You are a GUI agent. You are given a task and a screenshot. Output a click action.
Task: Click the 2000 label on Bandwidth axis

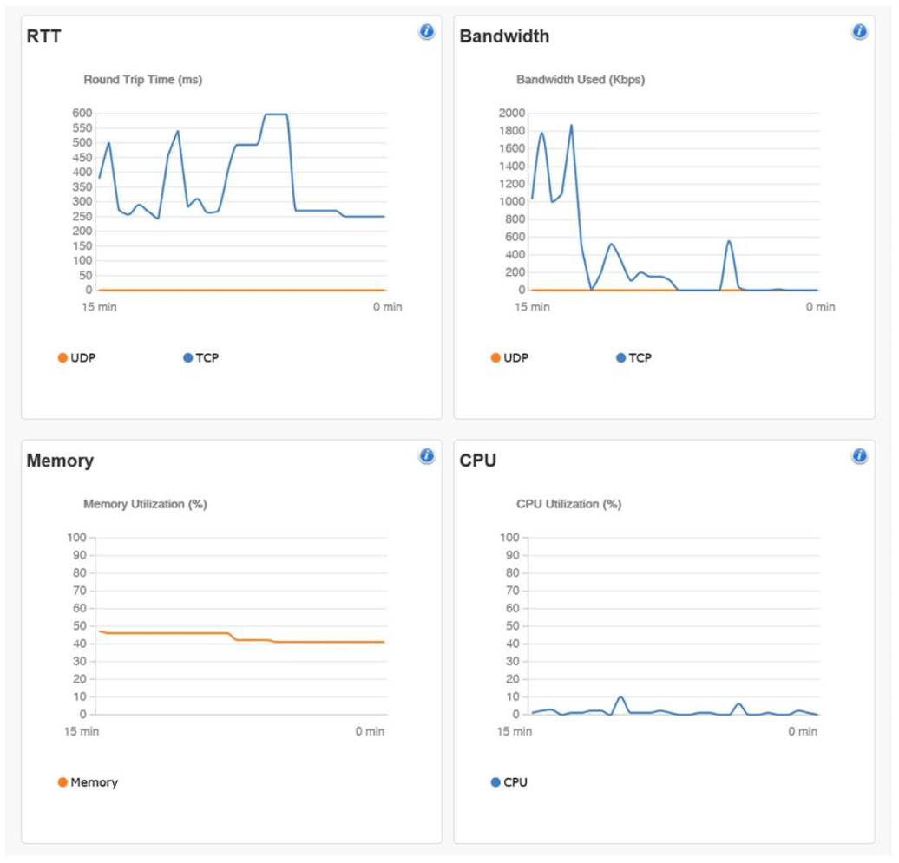tap(513, 113)
